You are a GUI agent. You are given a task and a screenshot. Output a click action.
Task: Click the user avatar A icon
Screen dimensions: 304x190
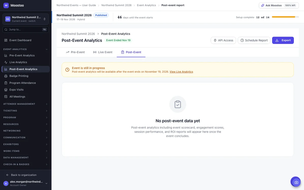[x=6, y=183]
